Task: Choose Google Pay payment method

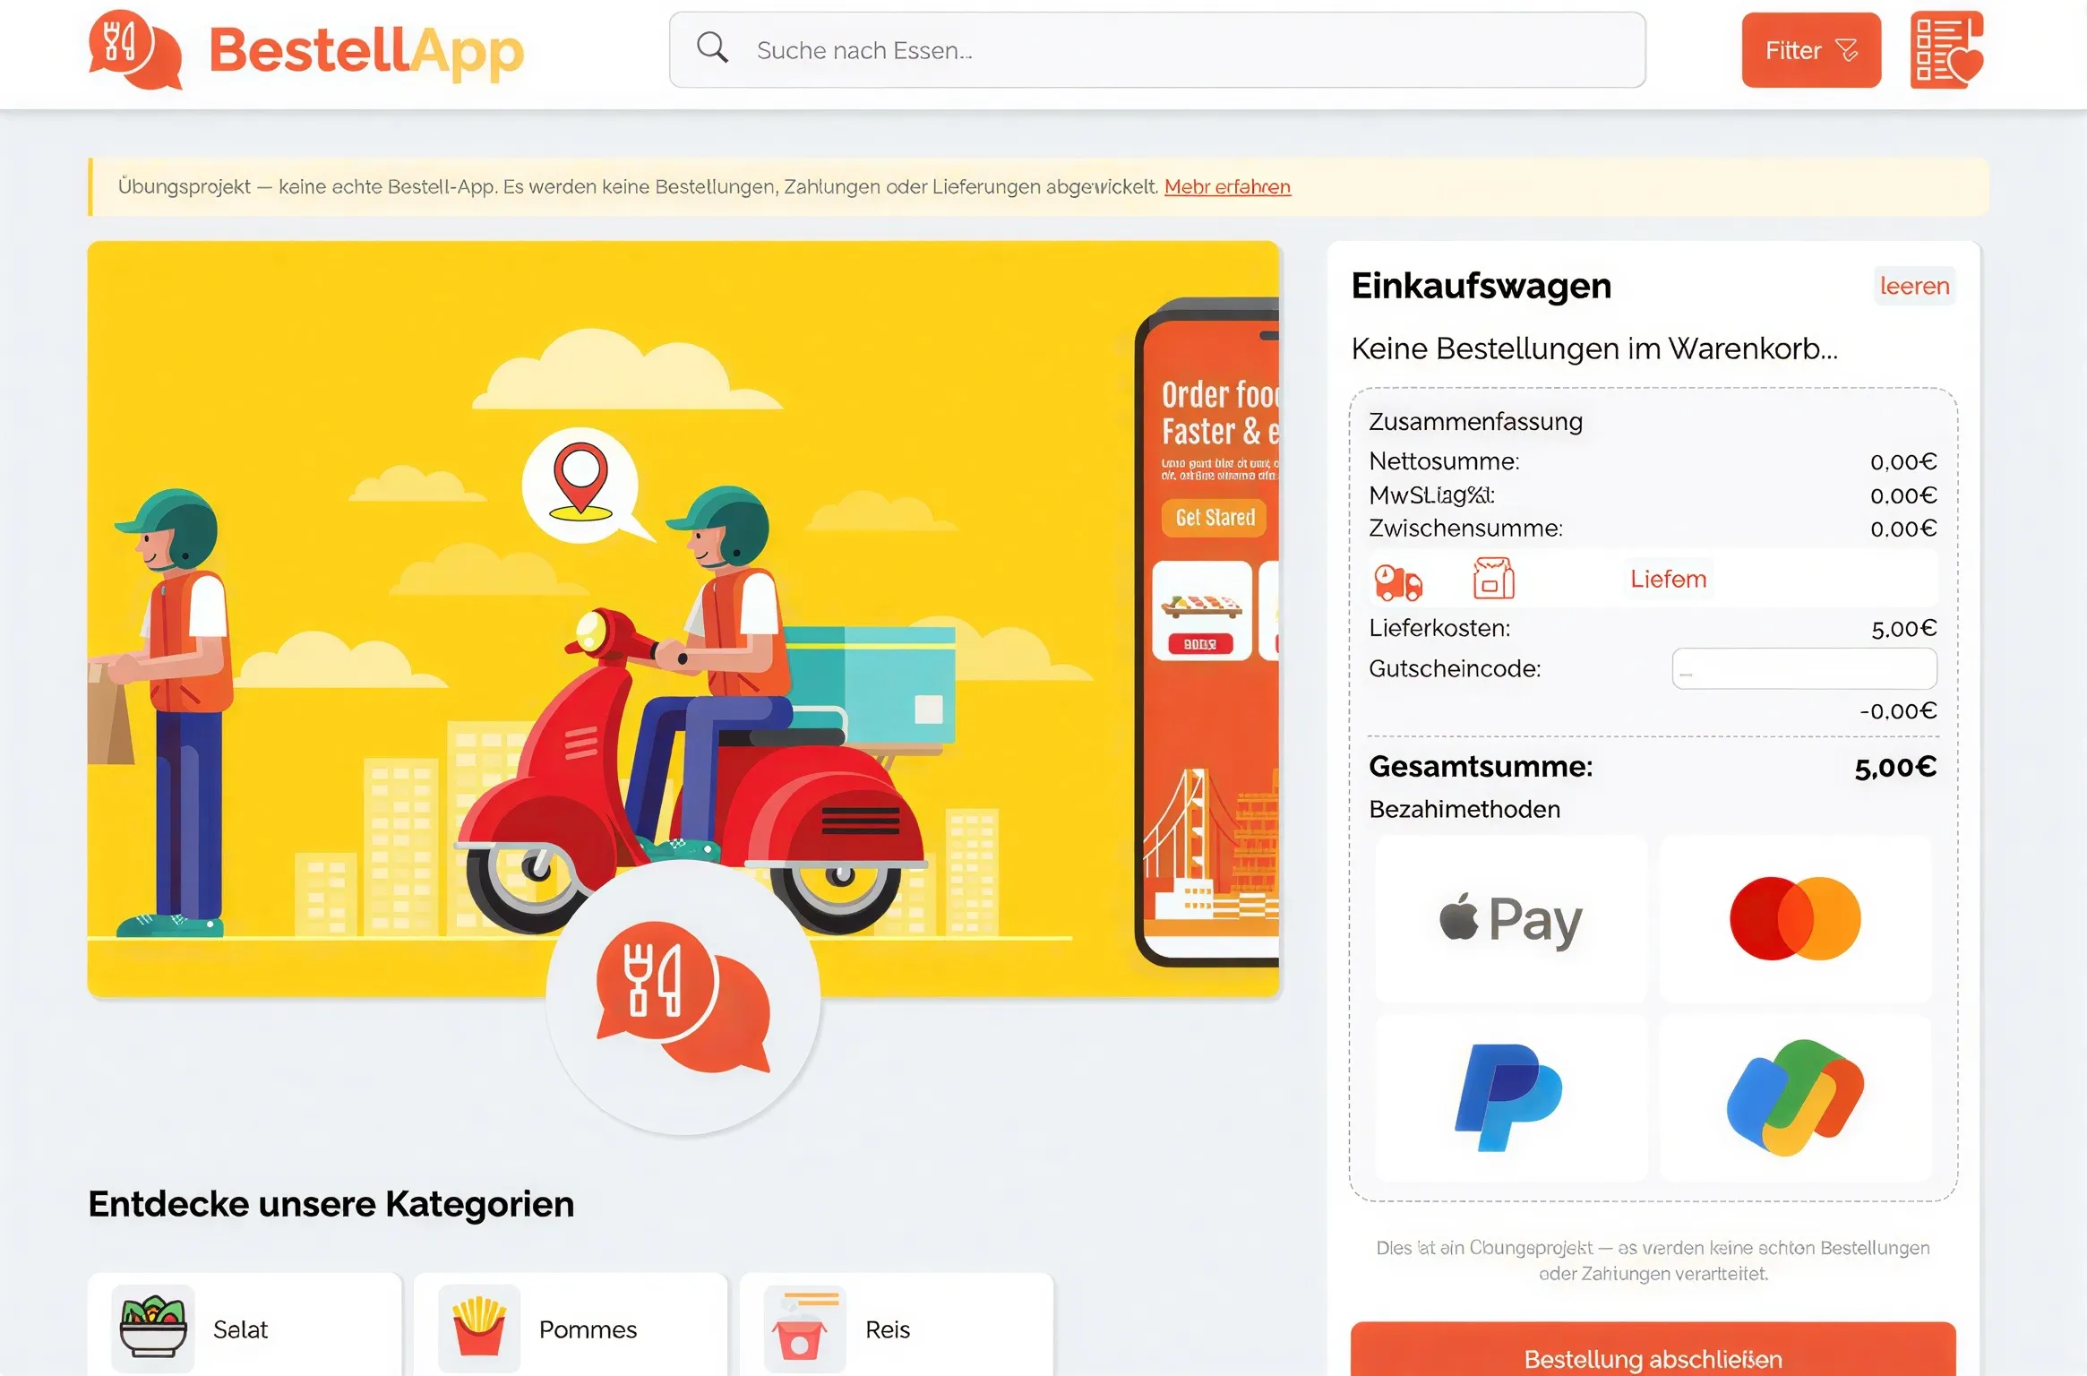Action: pyautogui.click(x=1795, y=1097)
